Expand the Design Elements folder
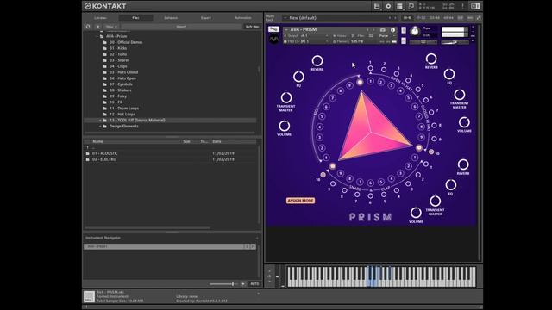 click(x=100, y=127)
